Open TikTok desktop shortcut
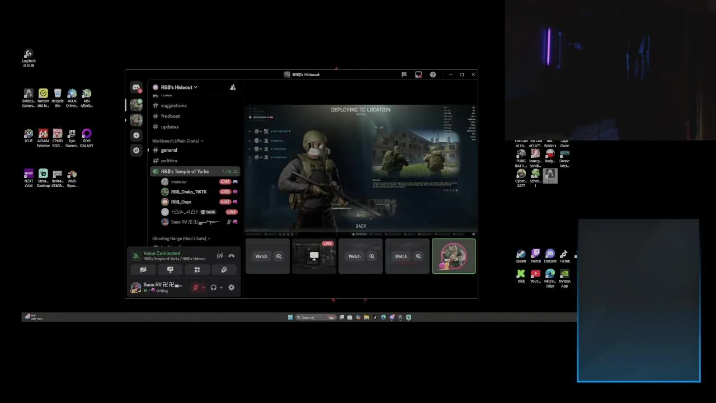 564,256
